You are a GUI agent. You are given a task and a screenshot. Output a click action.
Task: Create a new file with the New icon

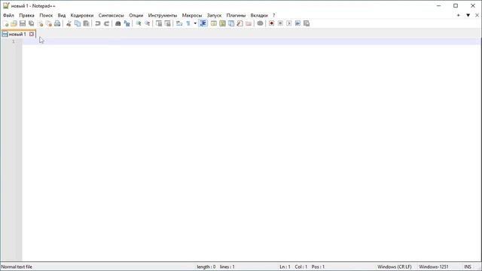pyautogui.click(x=5, y=23)
